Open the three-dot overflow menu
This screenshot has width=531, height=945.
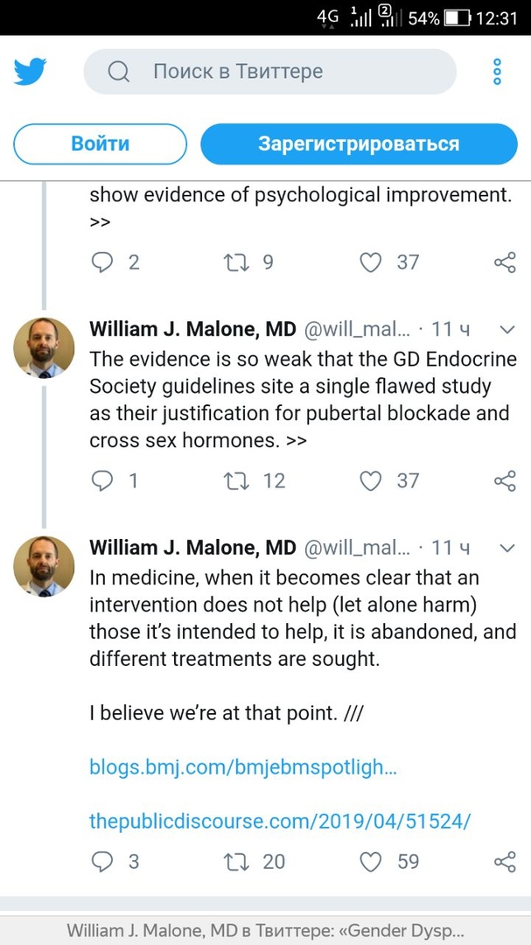tap(497, 72)
